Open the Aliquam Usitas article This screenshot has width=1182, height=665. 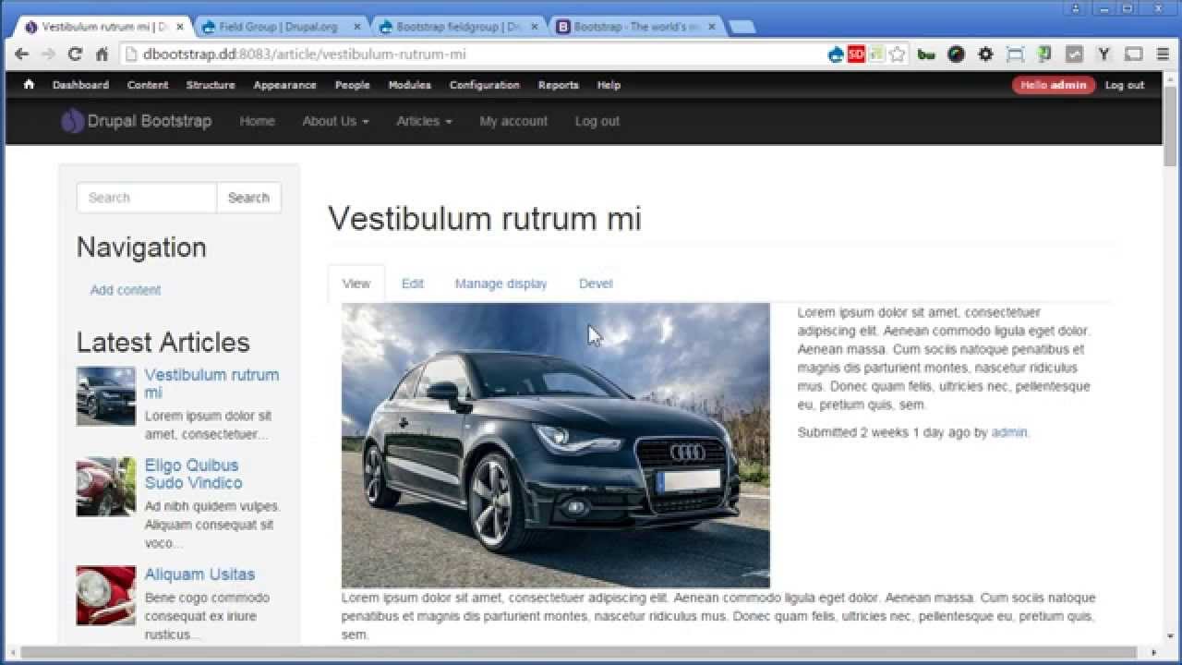[199, 574]
